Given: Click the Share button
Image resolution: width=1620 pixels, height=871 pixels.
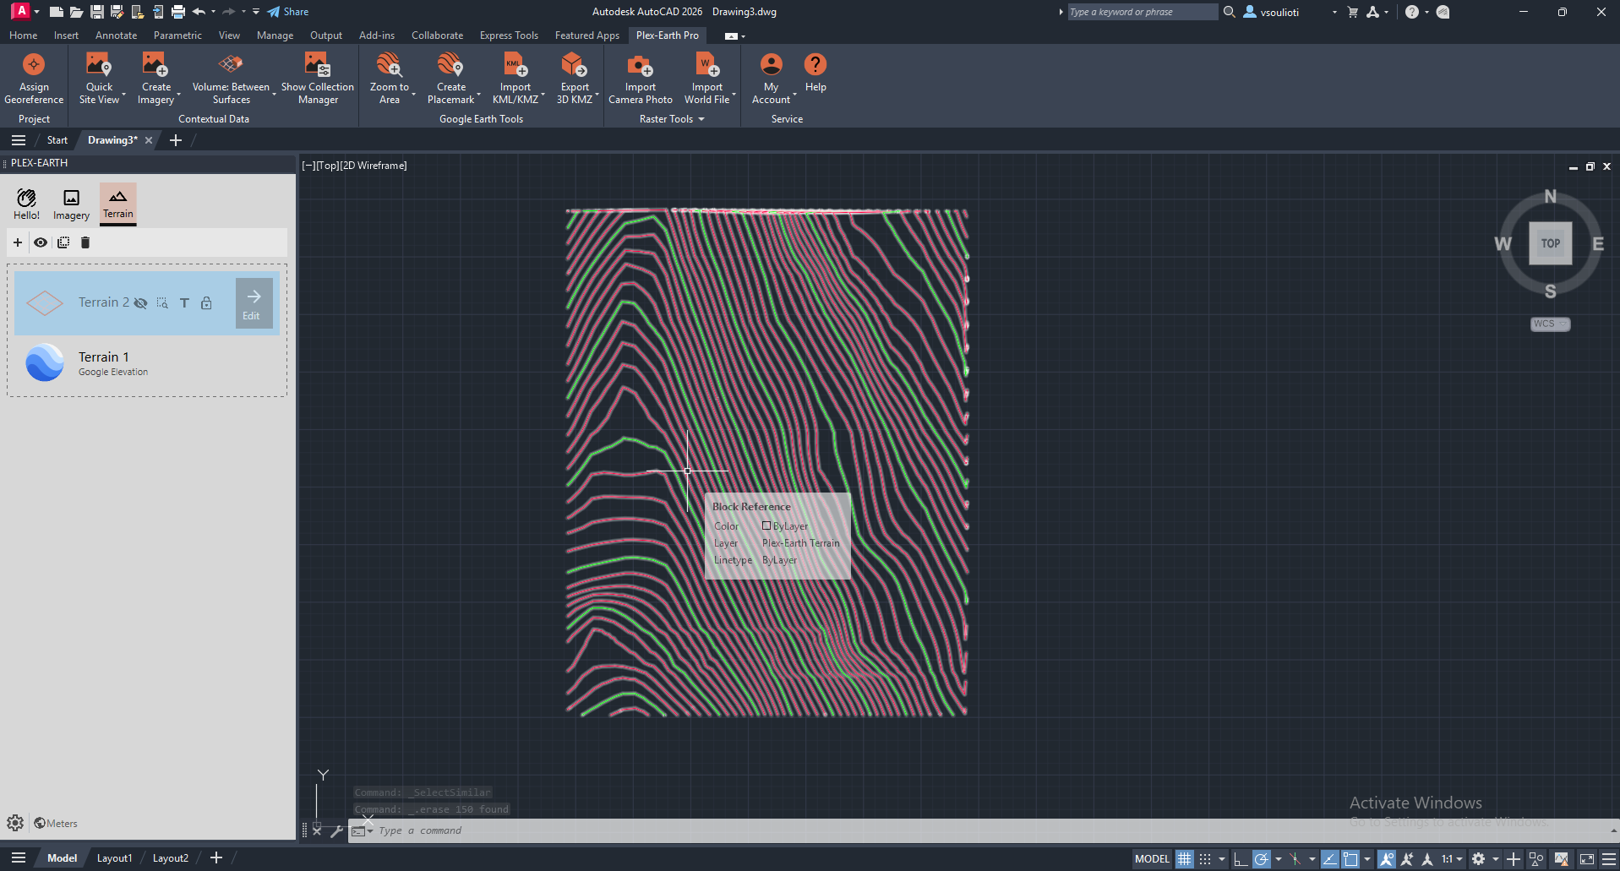Looking at the screenshot, I should (287, 12).
